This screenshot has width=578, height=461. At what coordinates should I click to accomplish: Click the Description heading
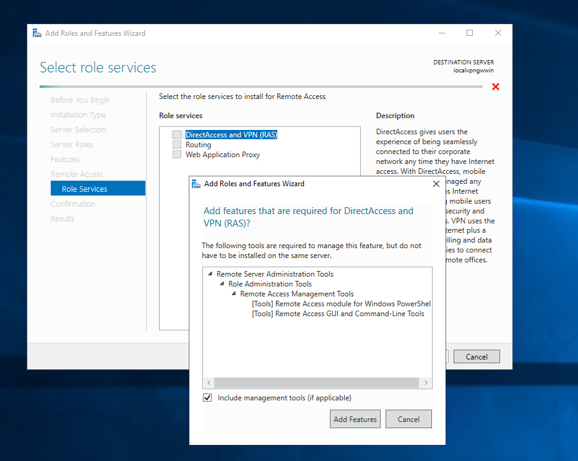click(x=395, y=116)
